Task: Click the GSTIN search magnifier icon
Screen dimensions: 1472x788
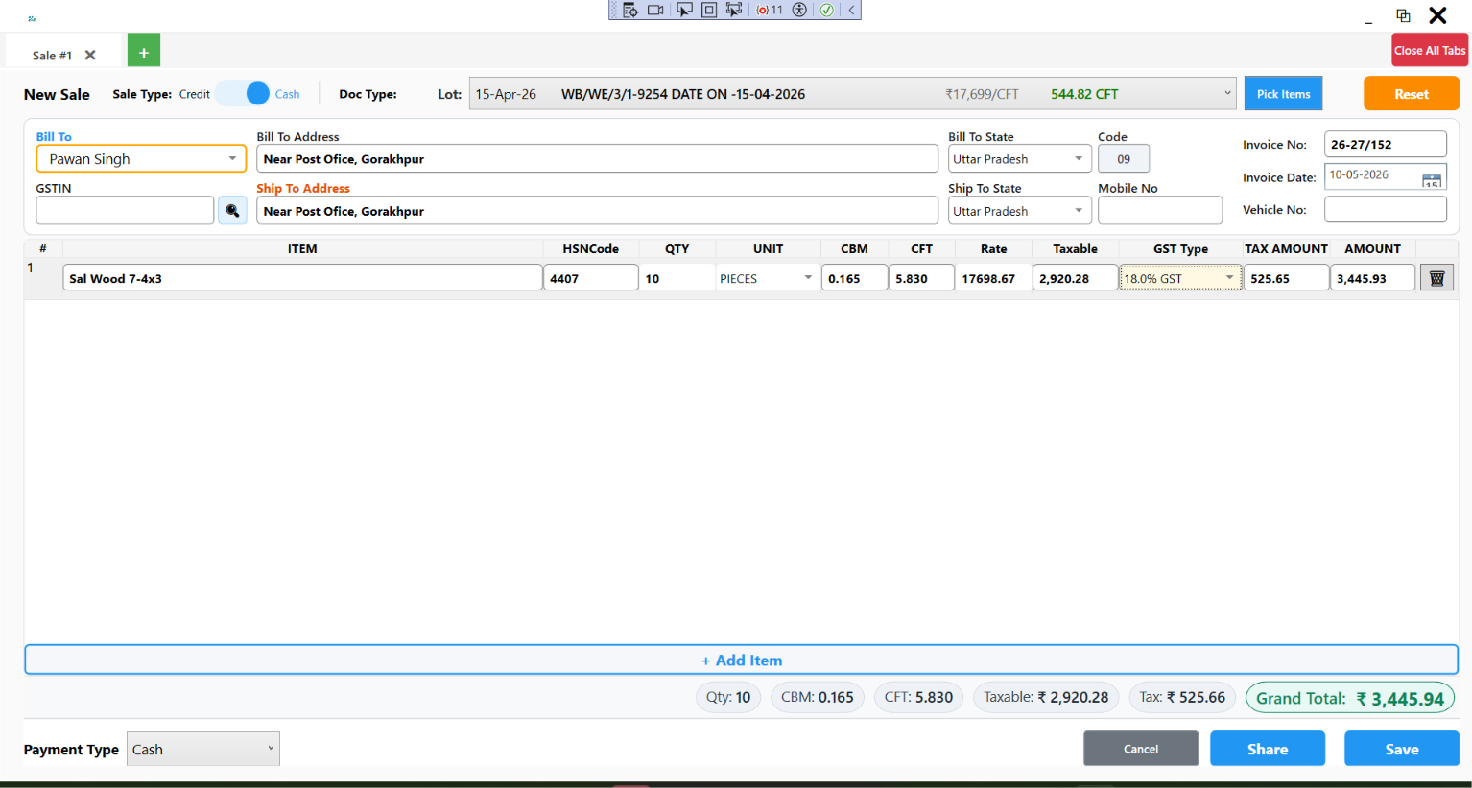Action: click(x=232, y=211)
